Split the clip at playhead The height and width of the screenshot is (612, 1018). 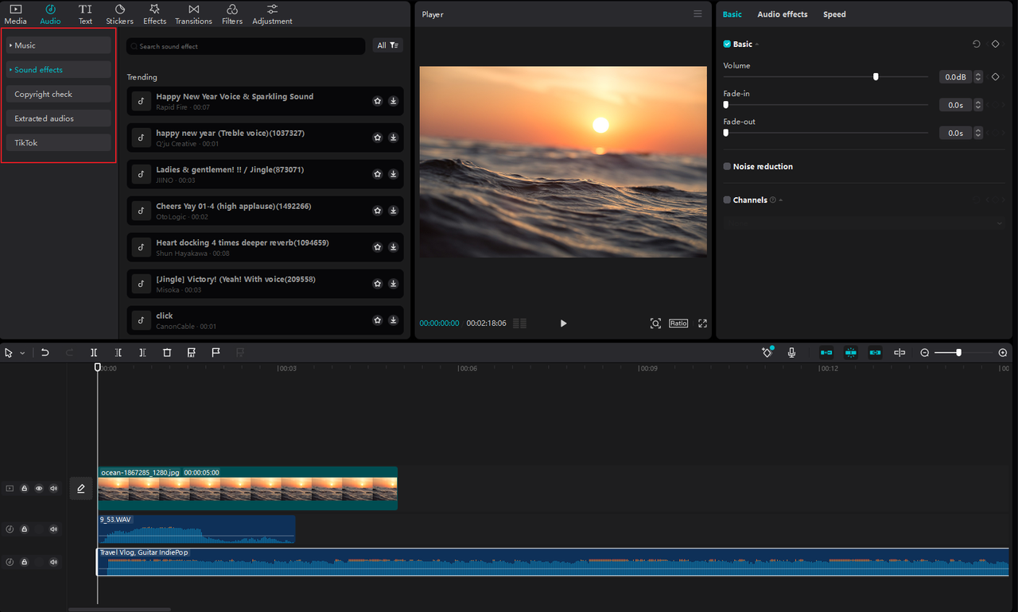(x=94, y=352)
